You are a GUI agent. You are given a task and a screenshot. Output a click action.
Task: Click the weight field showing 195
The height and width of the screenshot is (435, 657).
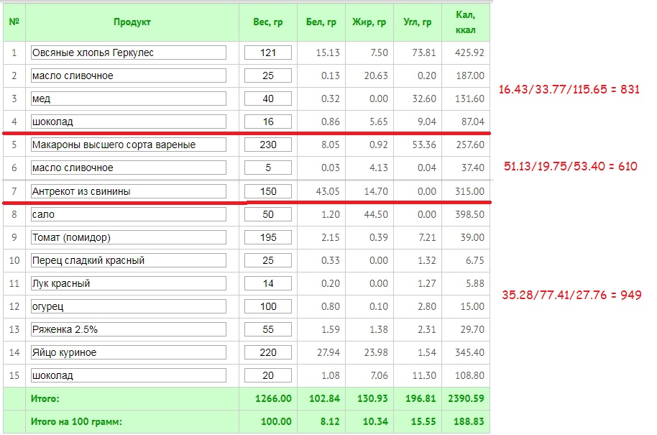pyautogui.click(x=268, y=237)
